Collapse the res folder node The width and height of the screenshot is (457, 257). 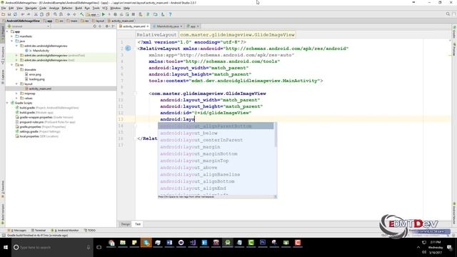click(12, 65)
